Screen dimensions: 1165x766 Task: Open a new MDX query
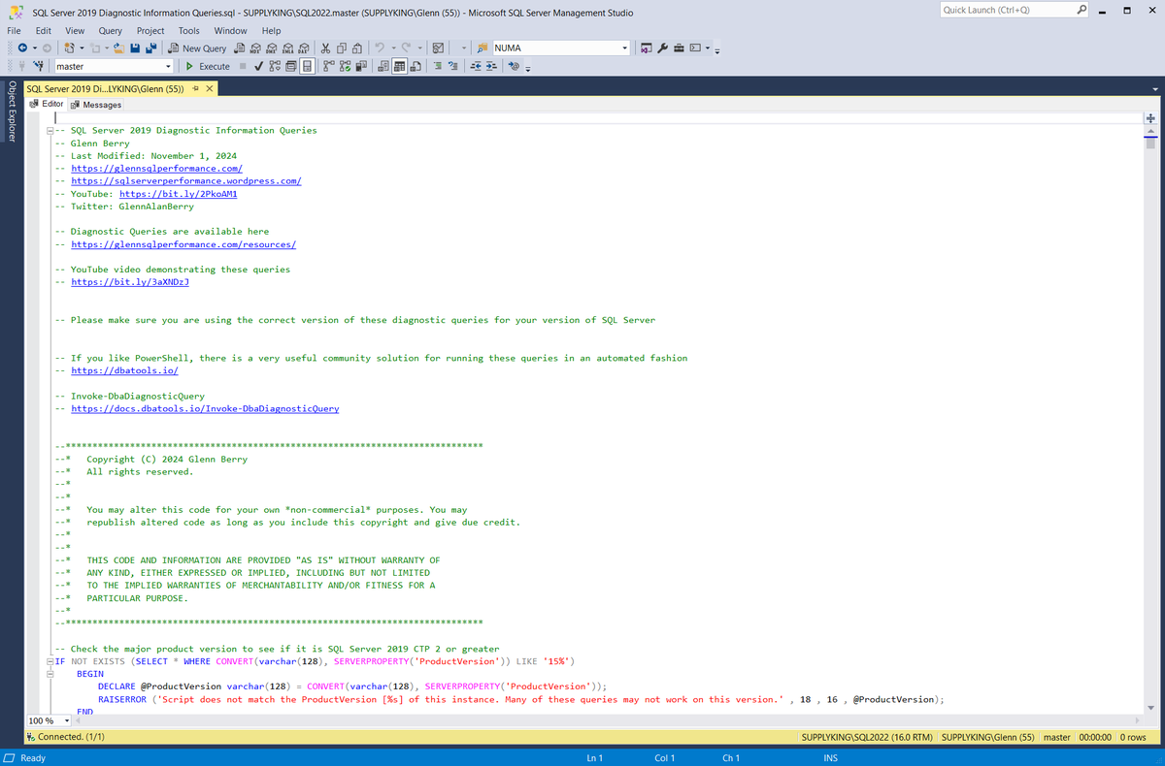click(255, 48)
